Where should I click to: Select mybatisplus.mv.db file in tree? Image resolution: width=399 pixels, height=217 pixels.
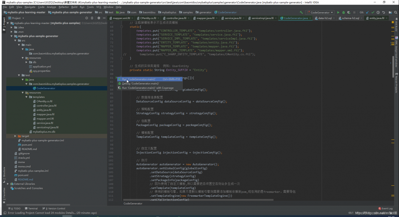[x=44, y=132]
